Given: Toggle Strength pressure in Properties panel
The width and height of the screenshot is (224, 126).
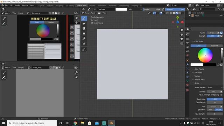Looking at the screenshot, I should (x=218, y=36).
